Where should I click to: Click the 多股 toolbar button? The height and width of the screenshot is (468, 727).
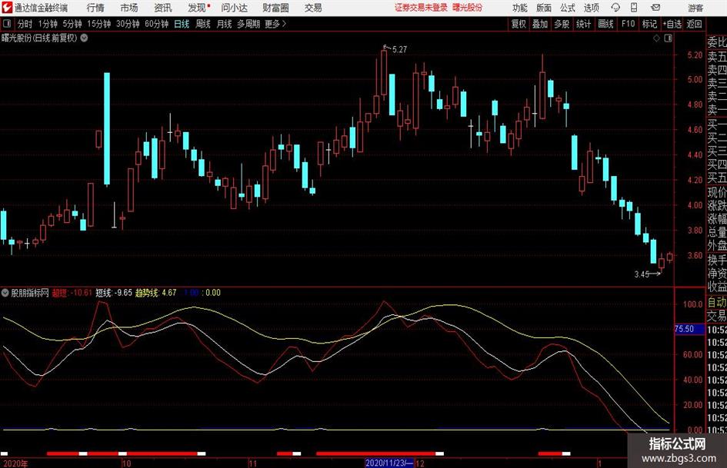pos(562,24)
